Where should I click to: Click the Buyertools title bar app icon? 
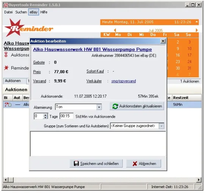6,5
